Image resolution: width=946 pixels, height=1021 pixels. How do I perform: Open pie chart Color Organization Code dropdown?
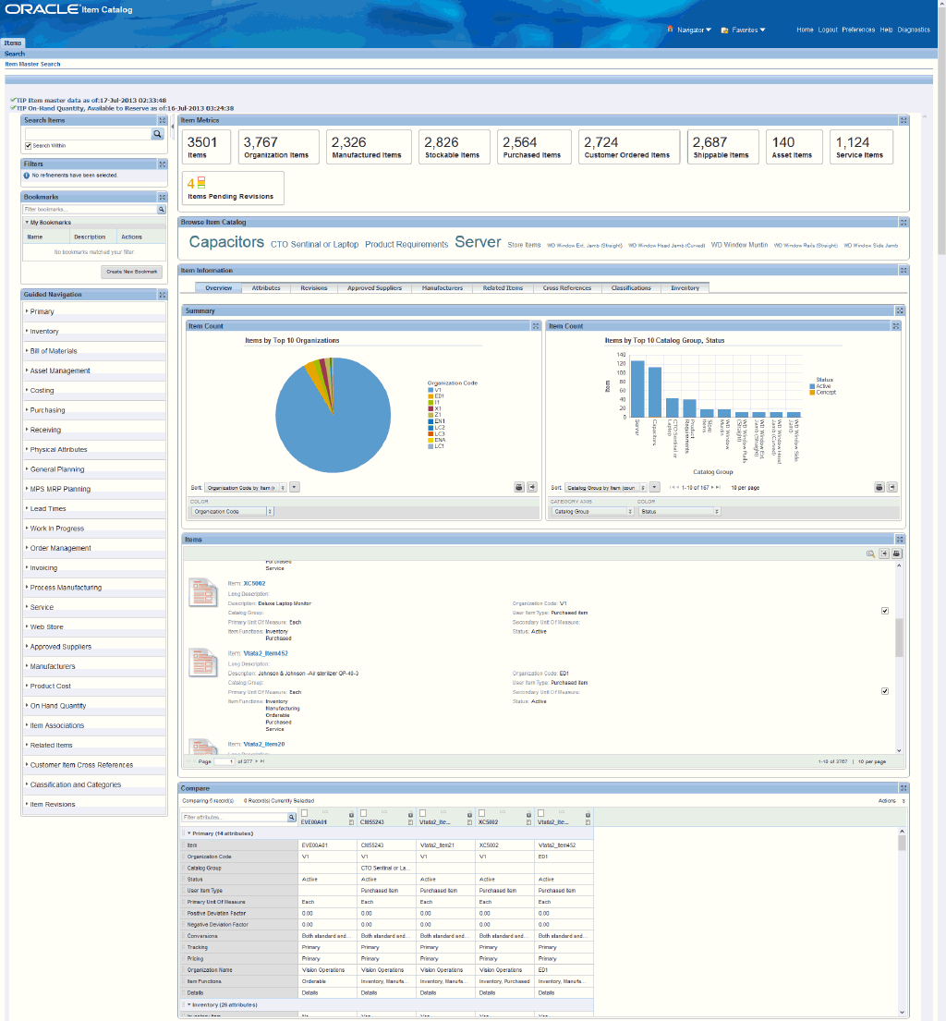[x=232, y=512]
